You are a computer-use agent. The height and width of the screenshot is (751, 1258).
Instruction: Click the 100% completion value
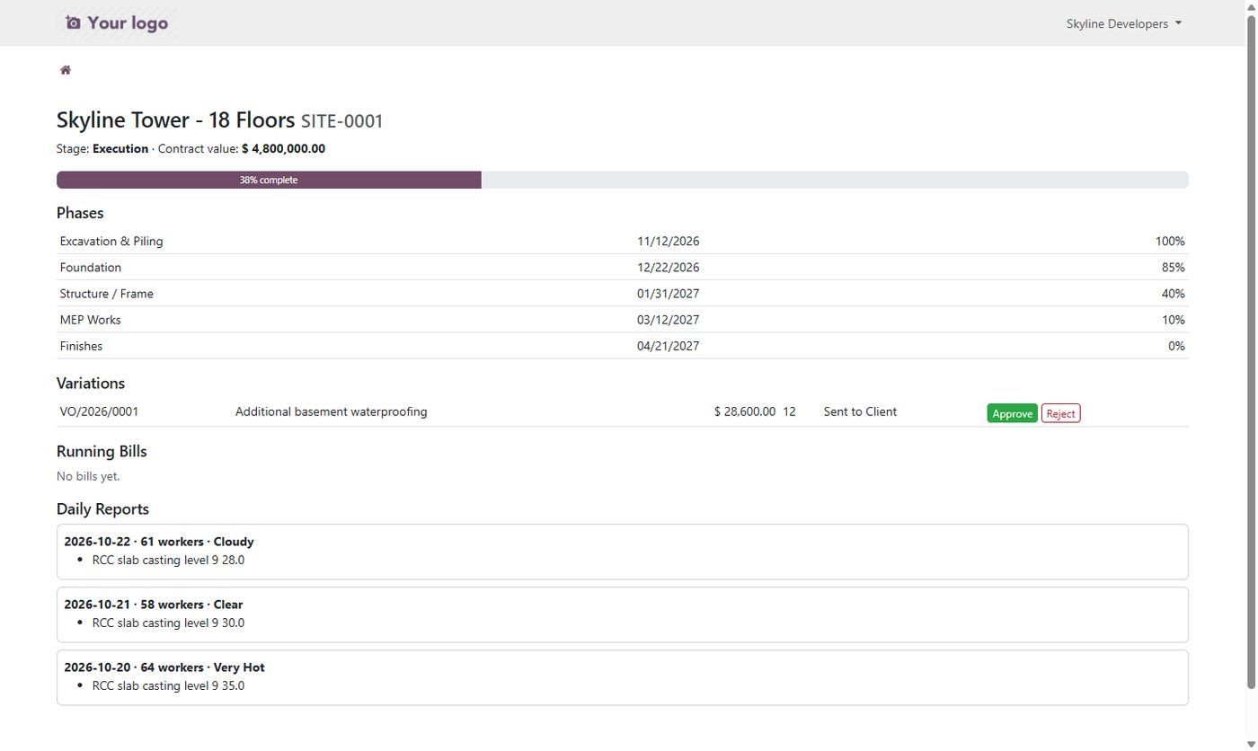(1170, 242)
